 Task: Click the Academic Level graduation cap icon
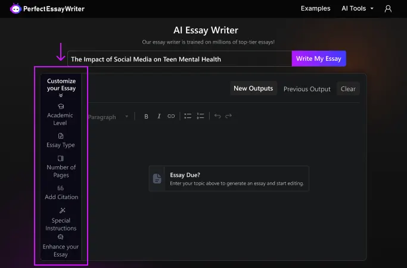[61, 107]
